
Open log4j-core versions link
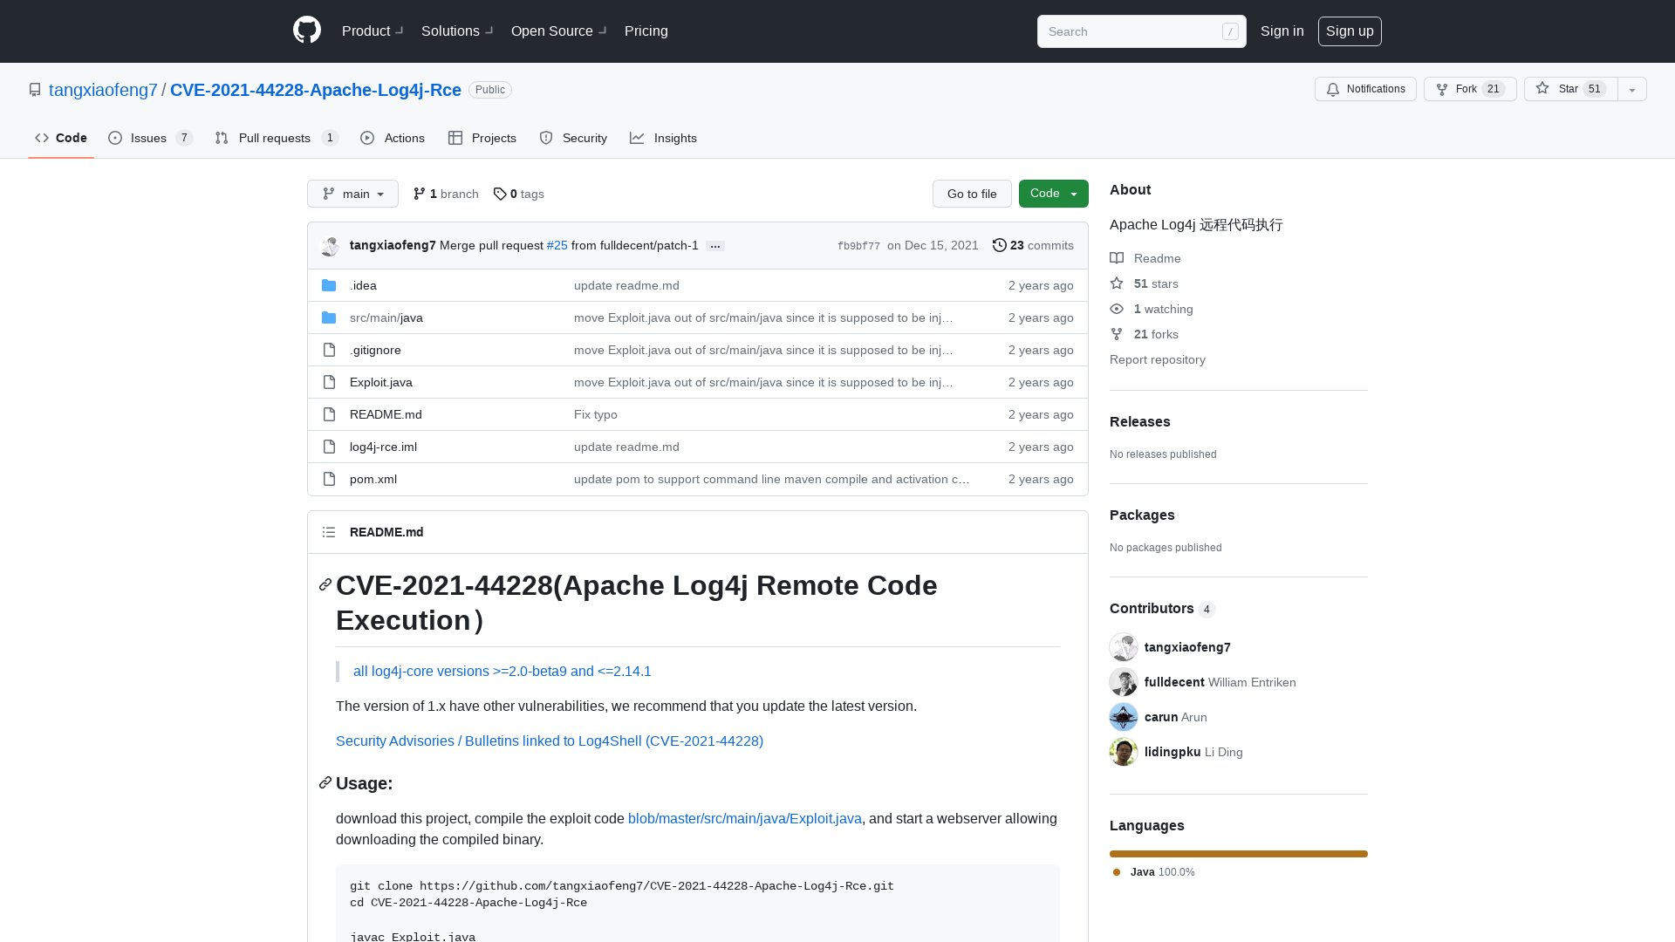[x=502, y=671]
